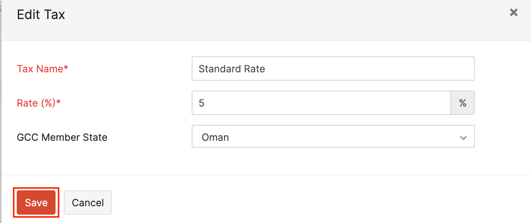
Task: Click the Edit Tax dialog title
Action: (41, 14)
